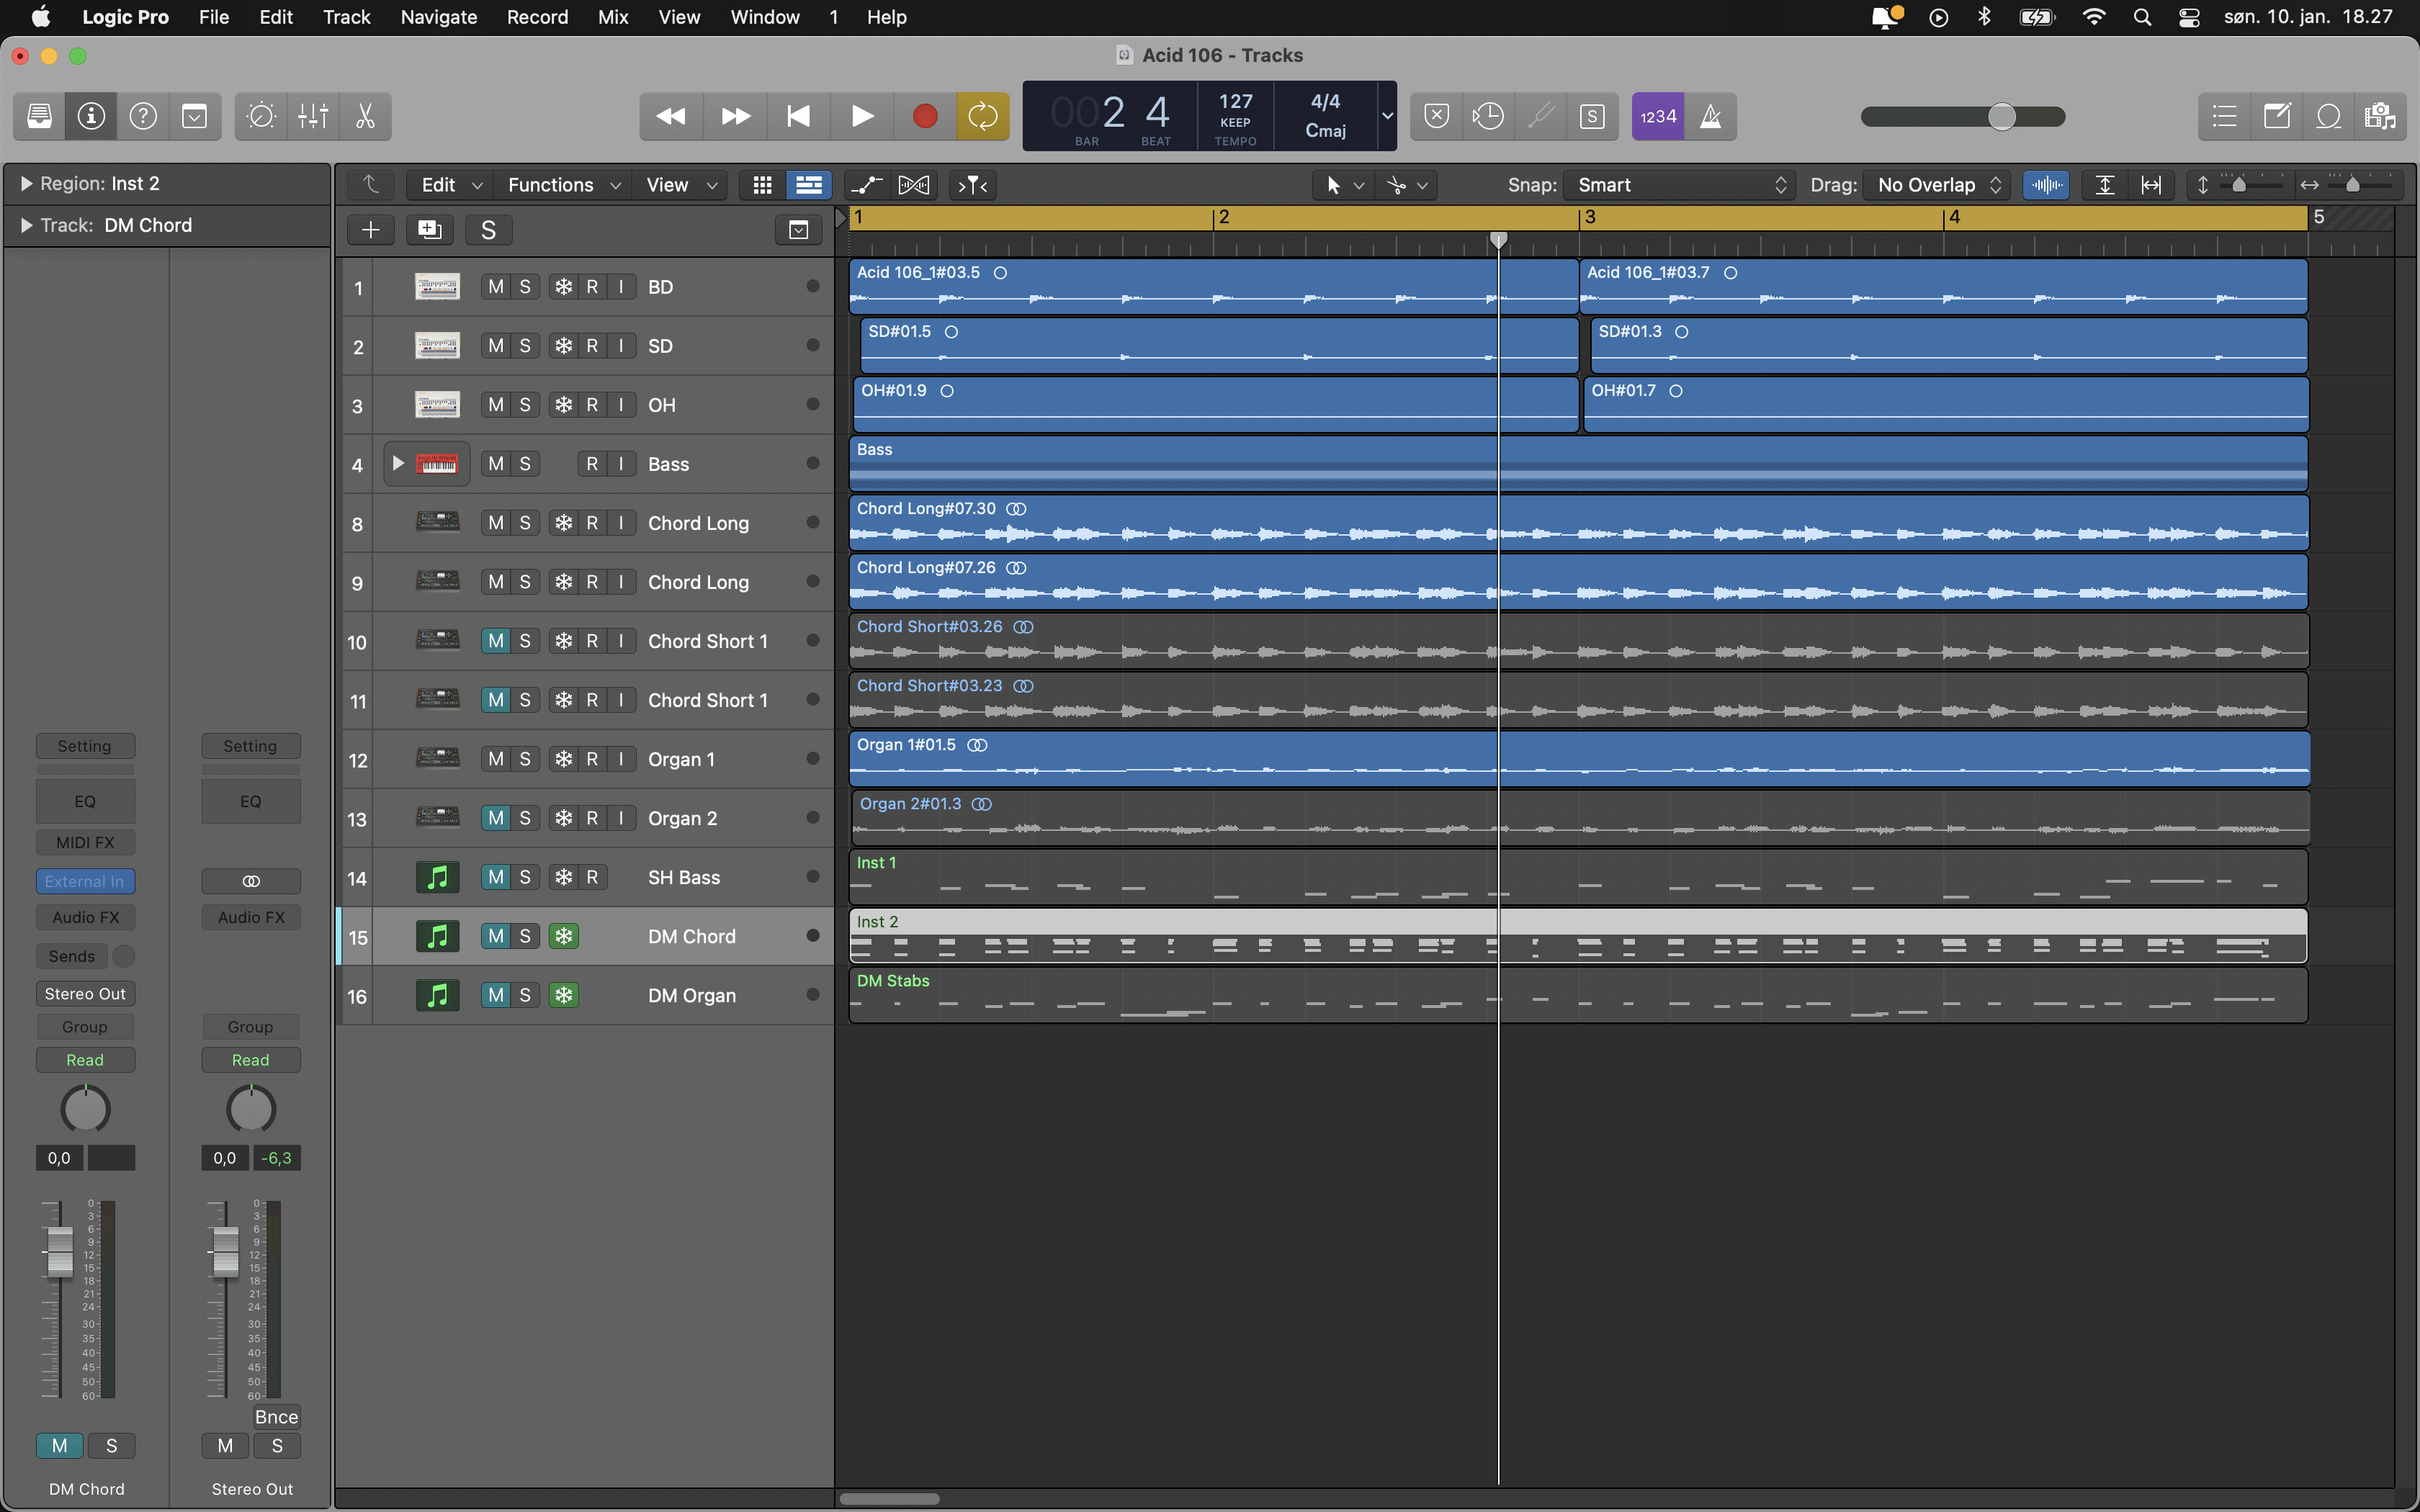Click the Bnce button on Stereo Out
2420x1512 pixels.
coord(276,1416)
